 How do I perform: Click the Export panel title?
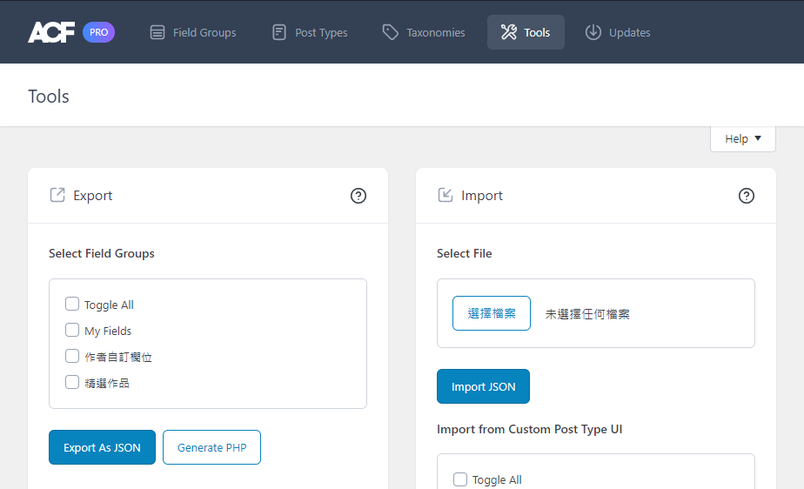click(x=93, y=196)
